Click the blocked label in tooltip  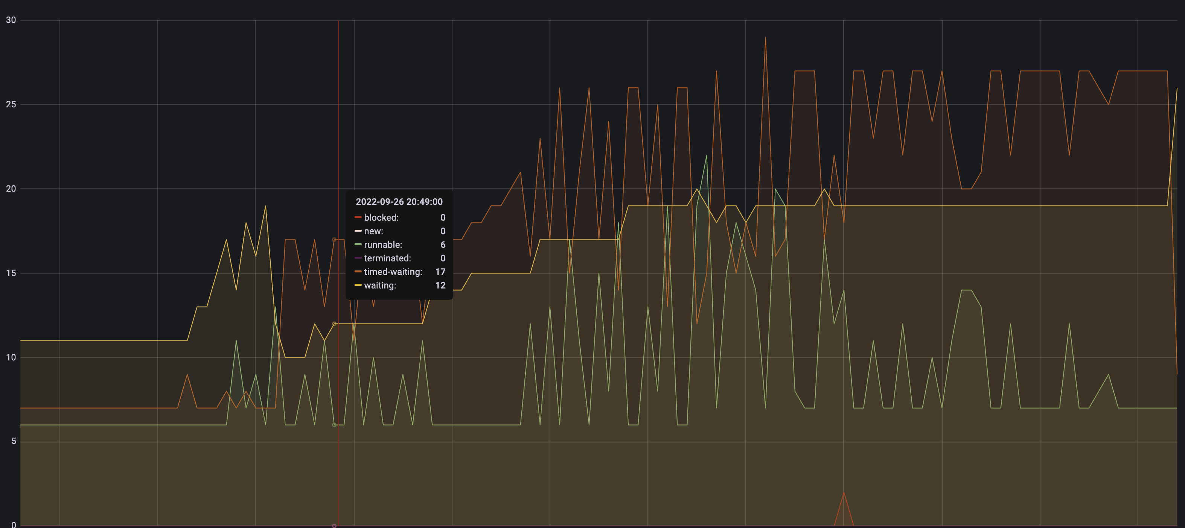(x=381, y=217)
